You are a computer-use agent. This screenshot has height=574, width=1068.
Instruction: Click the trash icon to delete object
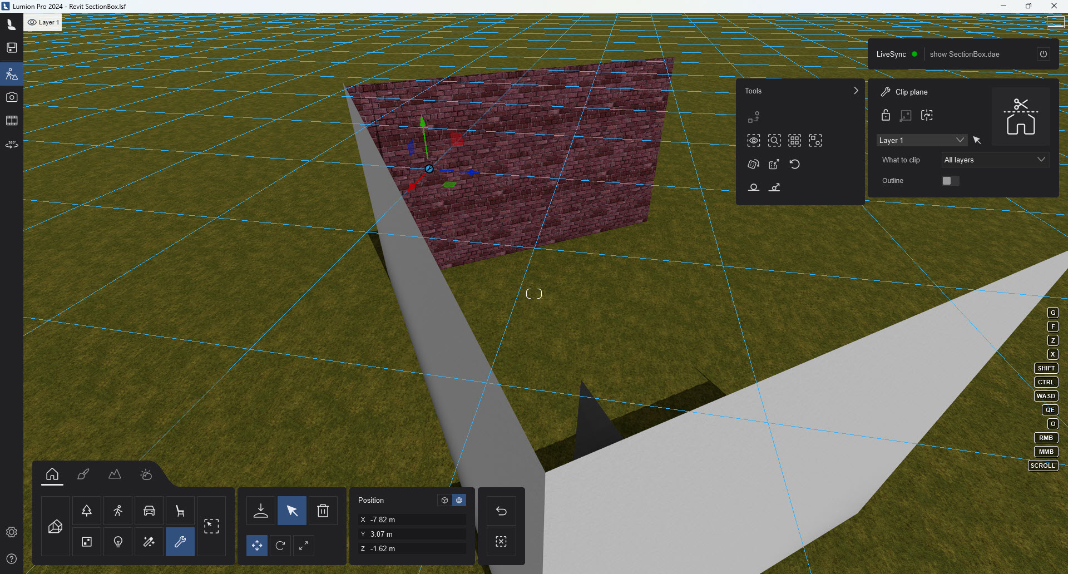click(323, 510)
